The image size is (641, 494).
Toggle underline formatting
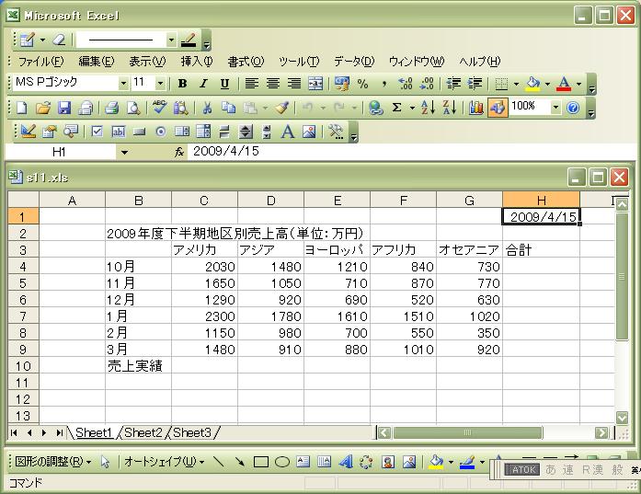coord(224,84)
